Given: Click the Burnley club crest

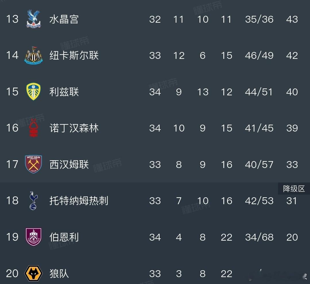Looking at the screenshot, I should [x=33, y=237].
